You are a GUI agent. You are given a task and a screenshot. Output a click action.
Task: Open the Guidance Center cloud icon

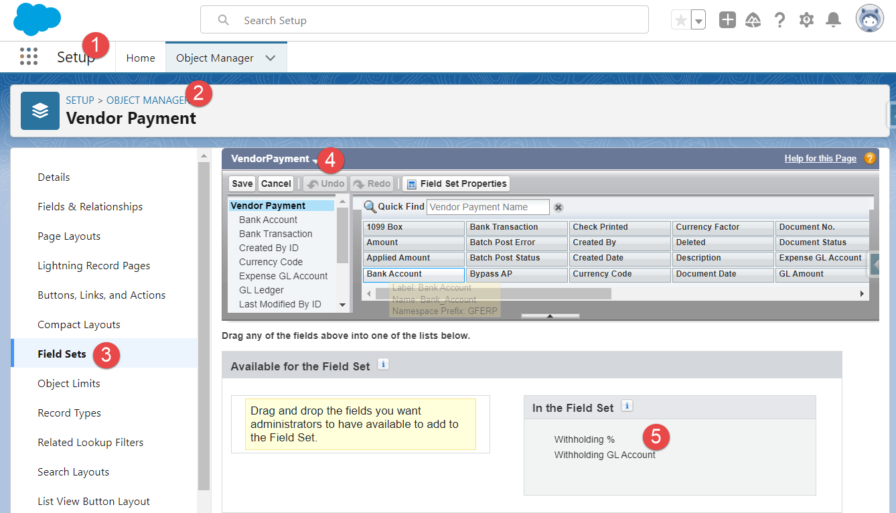[753, 20]
